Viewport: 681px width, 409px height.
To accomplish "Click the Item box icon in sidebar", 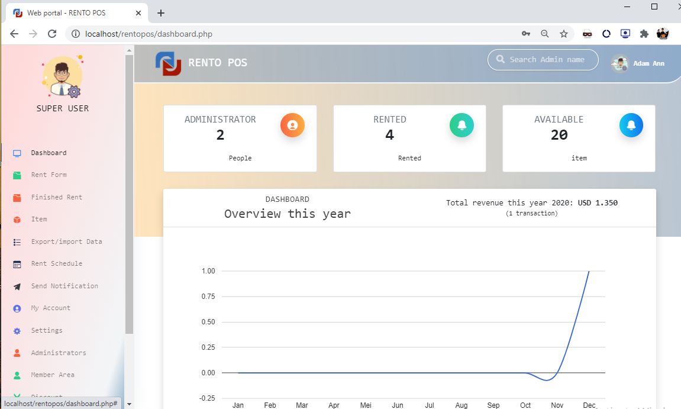I will 17,220.
